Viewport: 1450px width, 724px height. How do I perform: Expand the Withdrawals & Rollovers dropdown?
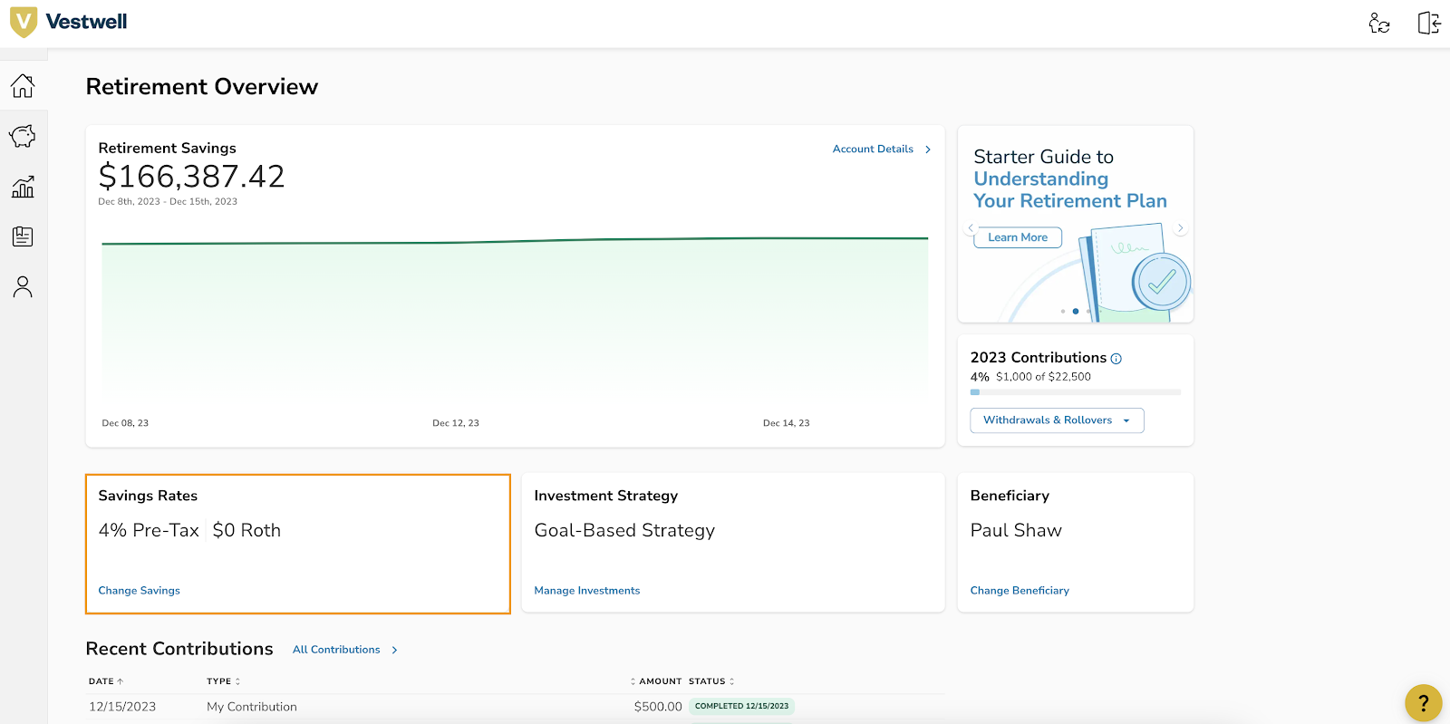pyautogui.click(x=1057, y=420)
